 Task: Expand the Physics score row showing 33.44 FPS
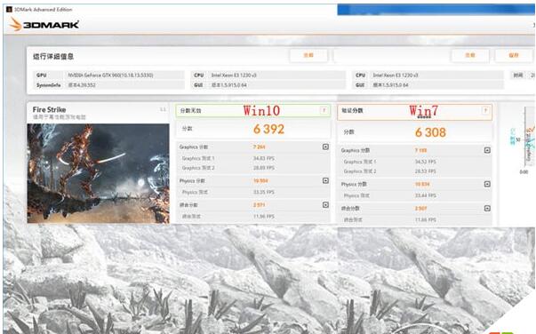(x=487, y=184)
